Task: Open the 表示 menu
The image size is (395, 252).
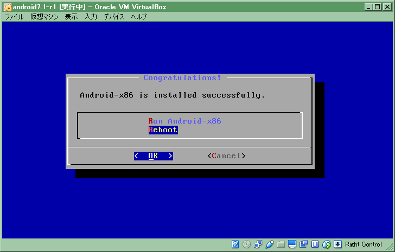Action: coord(71,17)
